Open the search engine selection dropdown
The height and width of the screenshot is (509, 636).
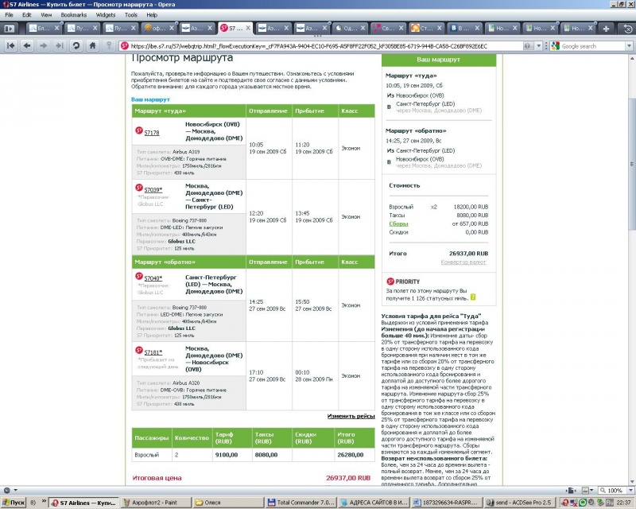tap(629, 46)
